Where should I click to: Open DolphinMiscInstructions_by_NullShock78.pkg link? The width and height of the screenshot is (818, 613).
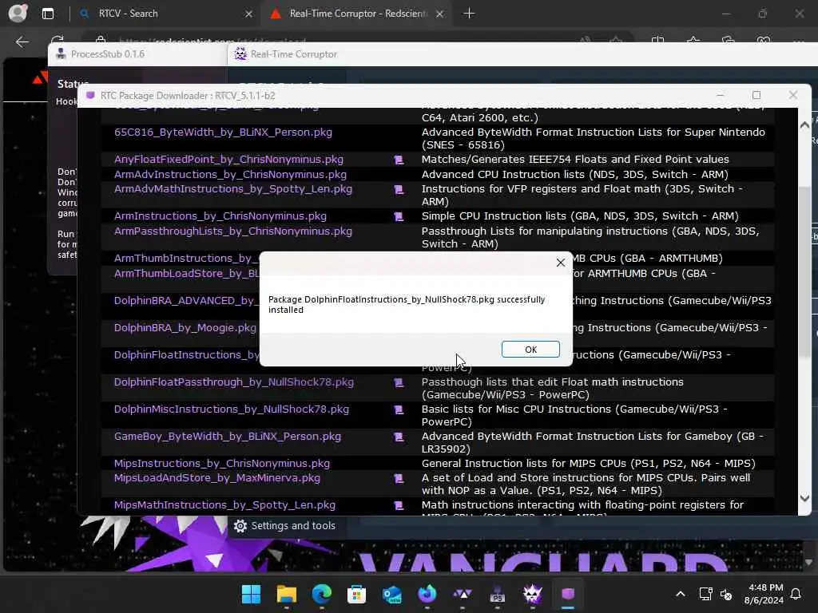[x=232, y=409]
